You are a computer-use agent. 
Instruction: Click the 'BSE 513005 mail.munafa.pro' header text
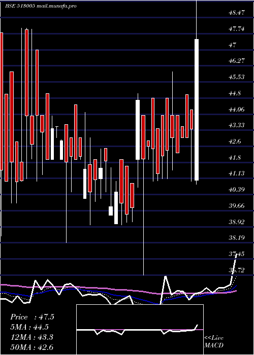41,6
